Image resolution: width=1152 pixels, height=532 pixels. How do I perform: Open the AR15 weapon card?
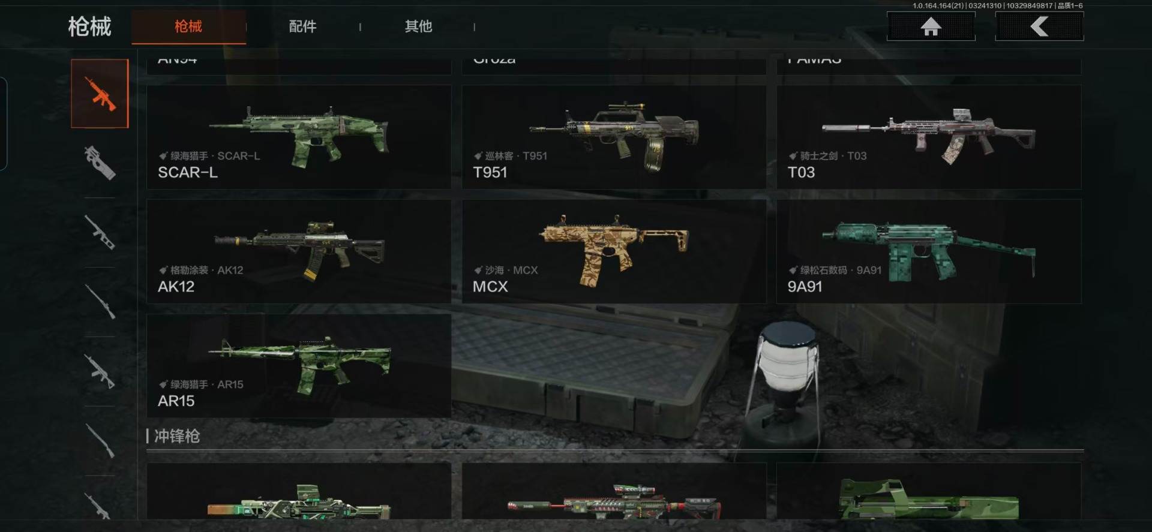pos(299,366)
